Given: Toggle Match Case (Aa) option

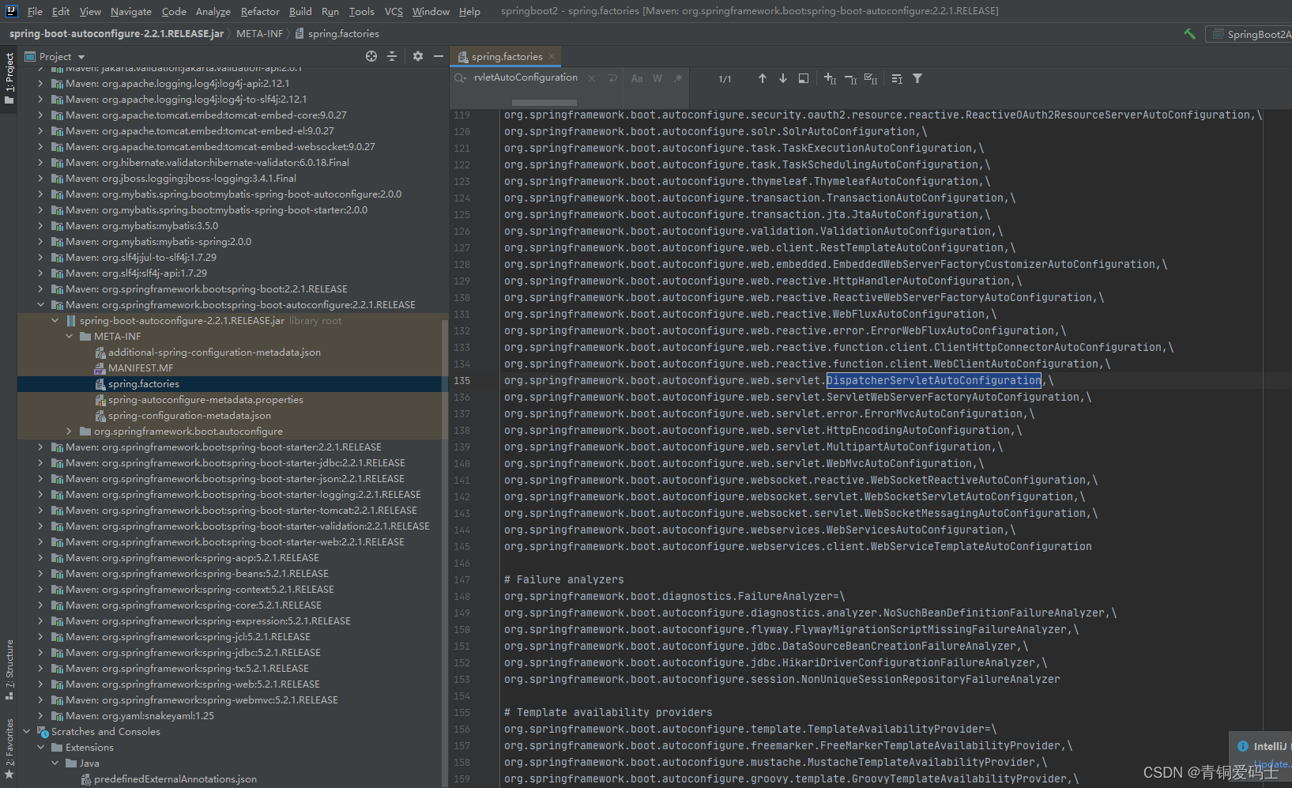Looking at the screenshot, I should (x=637, y=78).
